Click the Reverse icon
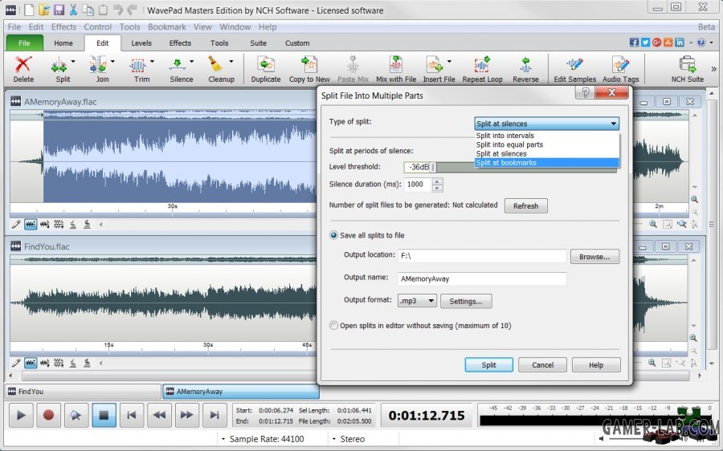Screen dimensions: 723x451 [525, 64]
